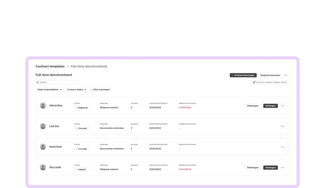This screenshot has width=325, height=188.
Task: Open the three-dot menu for Loek Sem
Action: pyautogui.click(x=283, y=126)
